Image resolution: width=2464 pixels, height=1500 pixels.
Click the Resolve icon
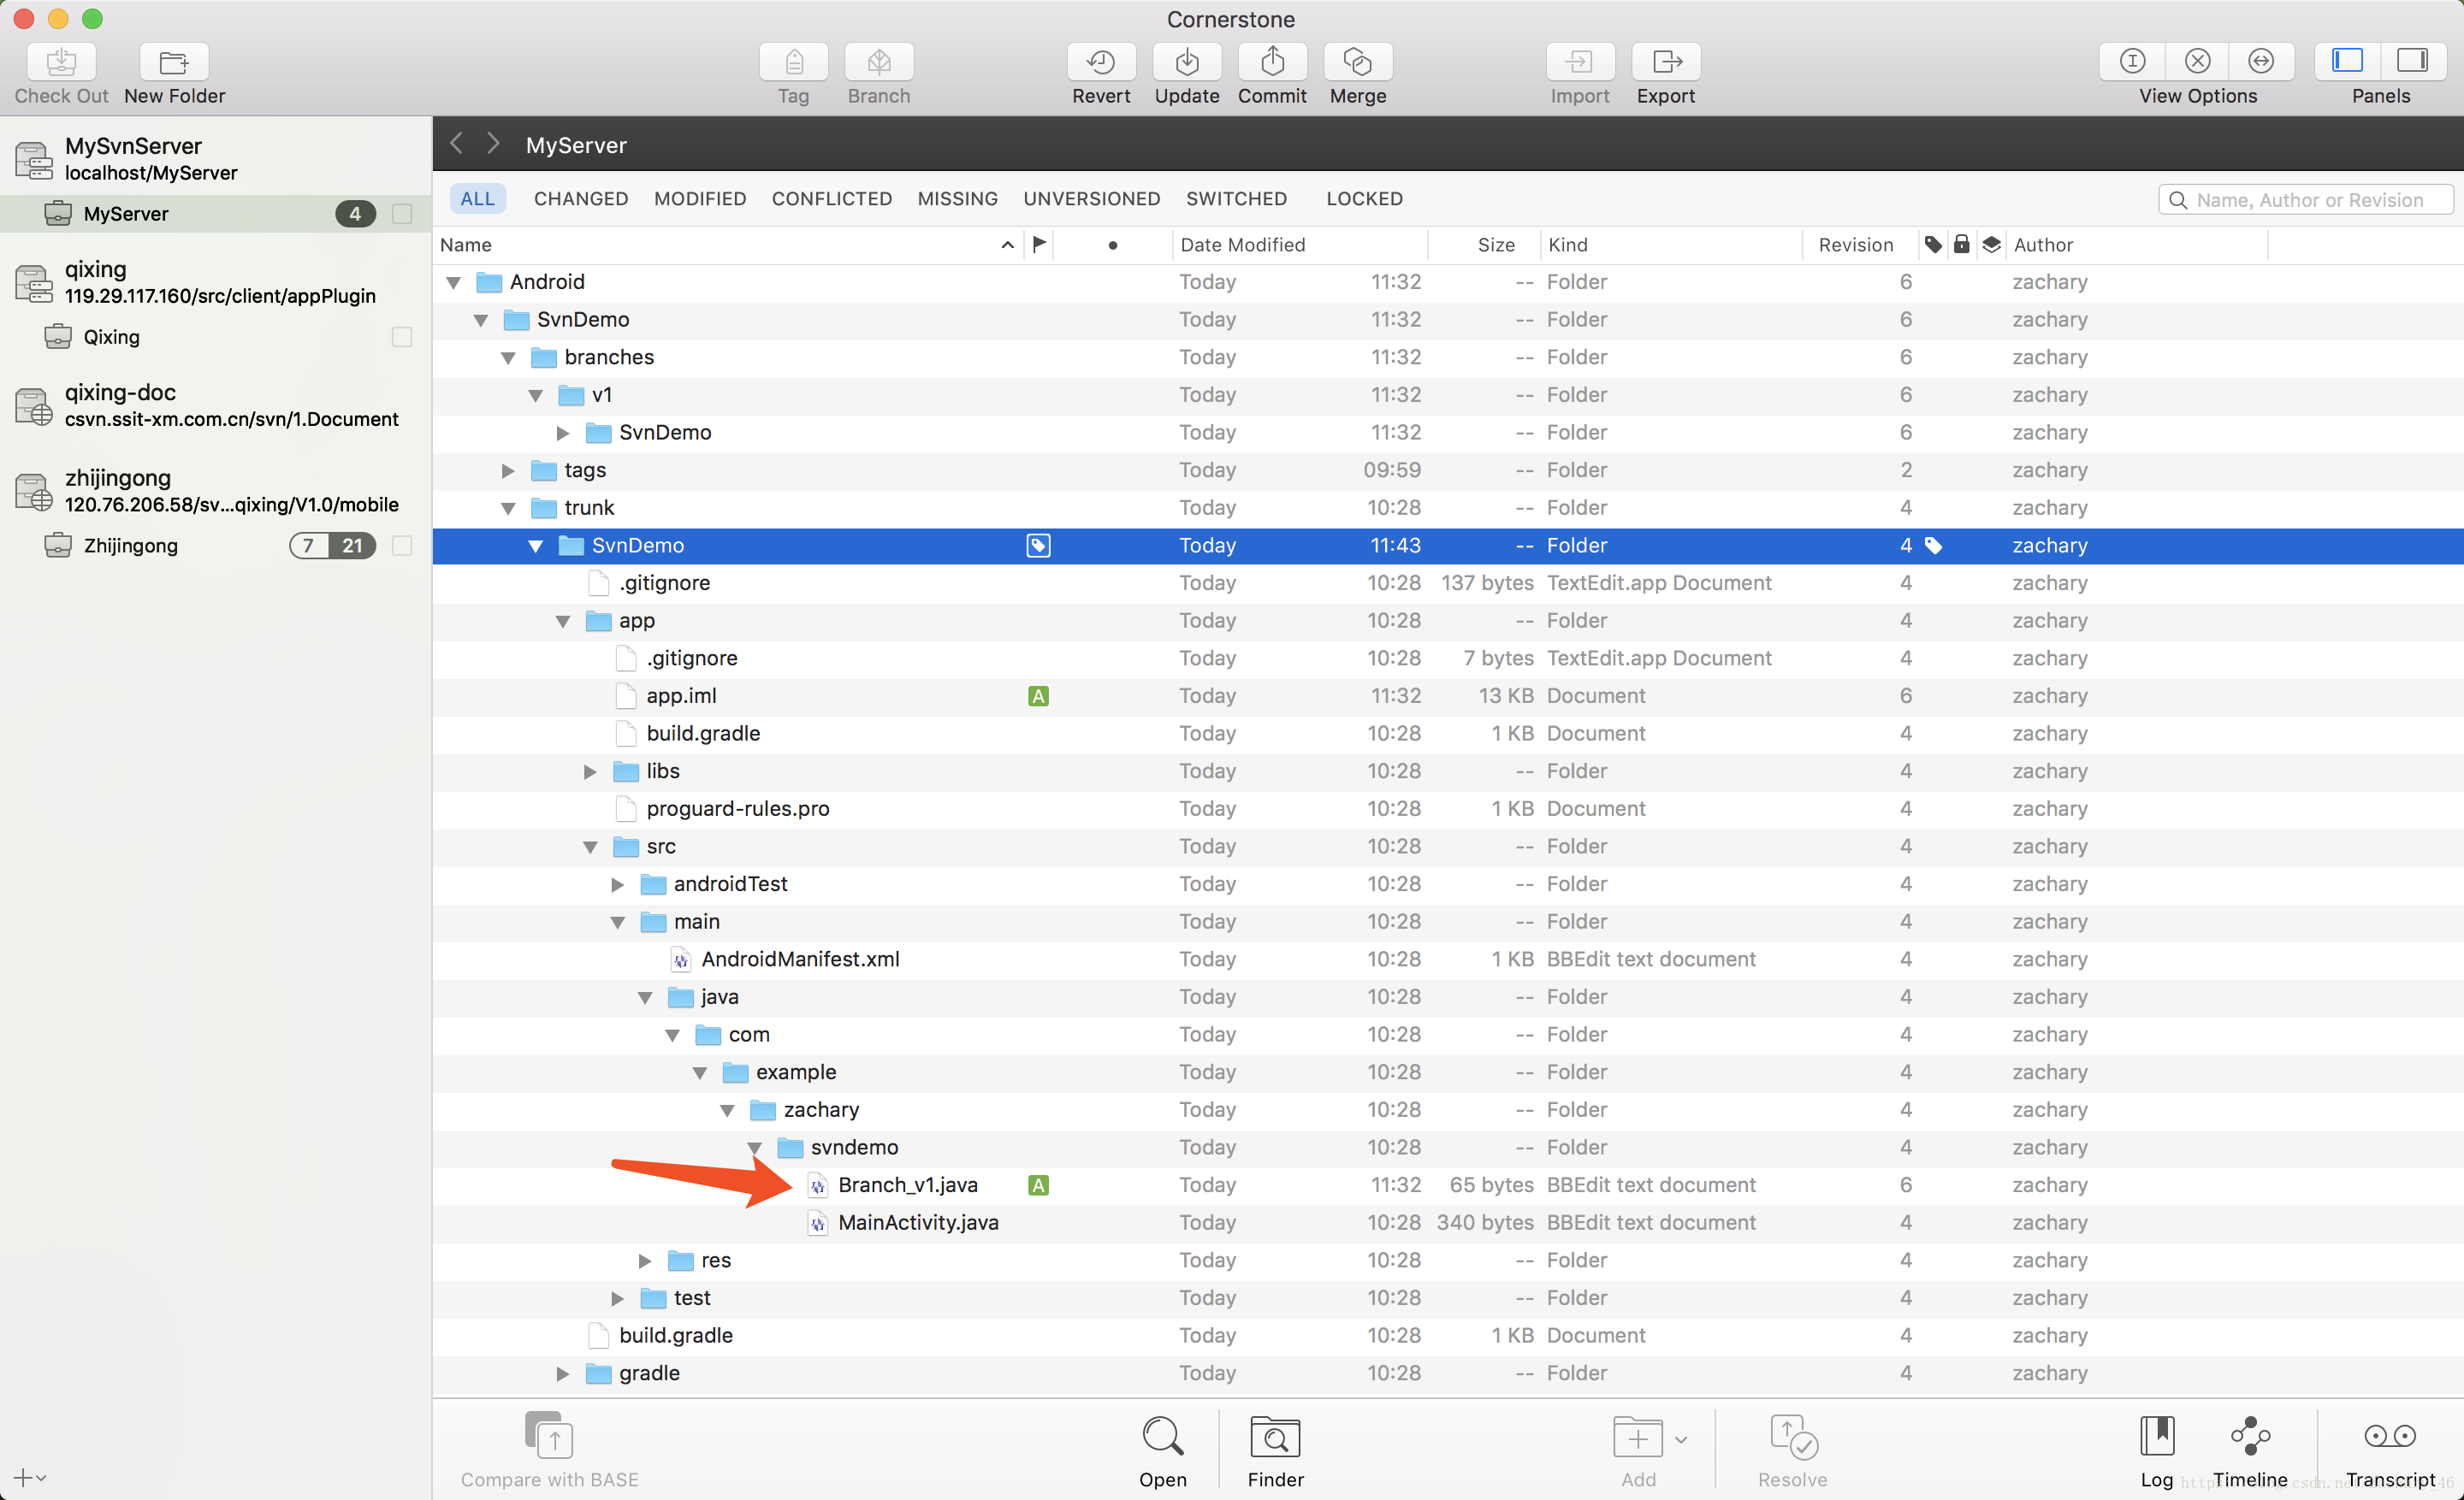click(x=1793, y=1437)
